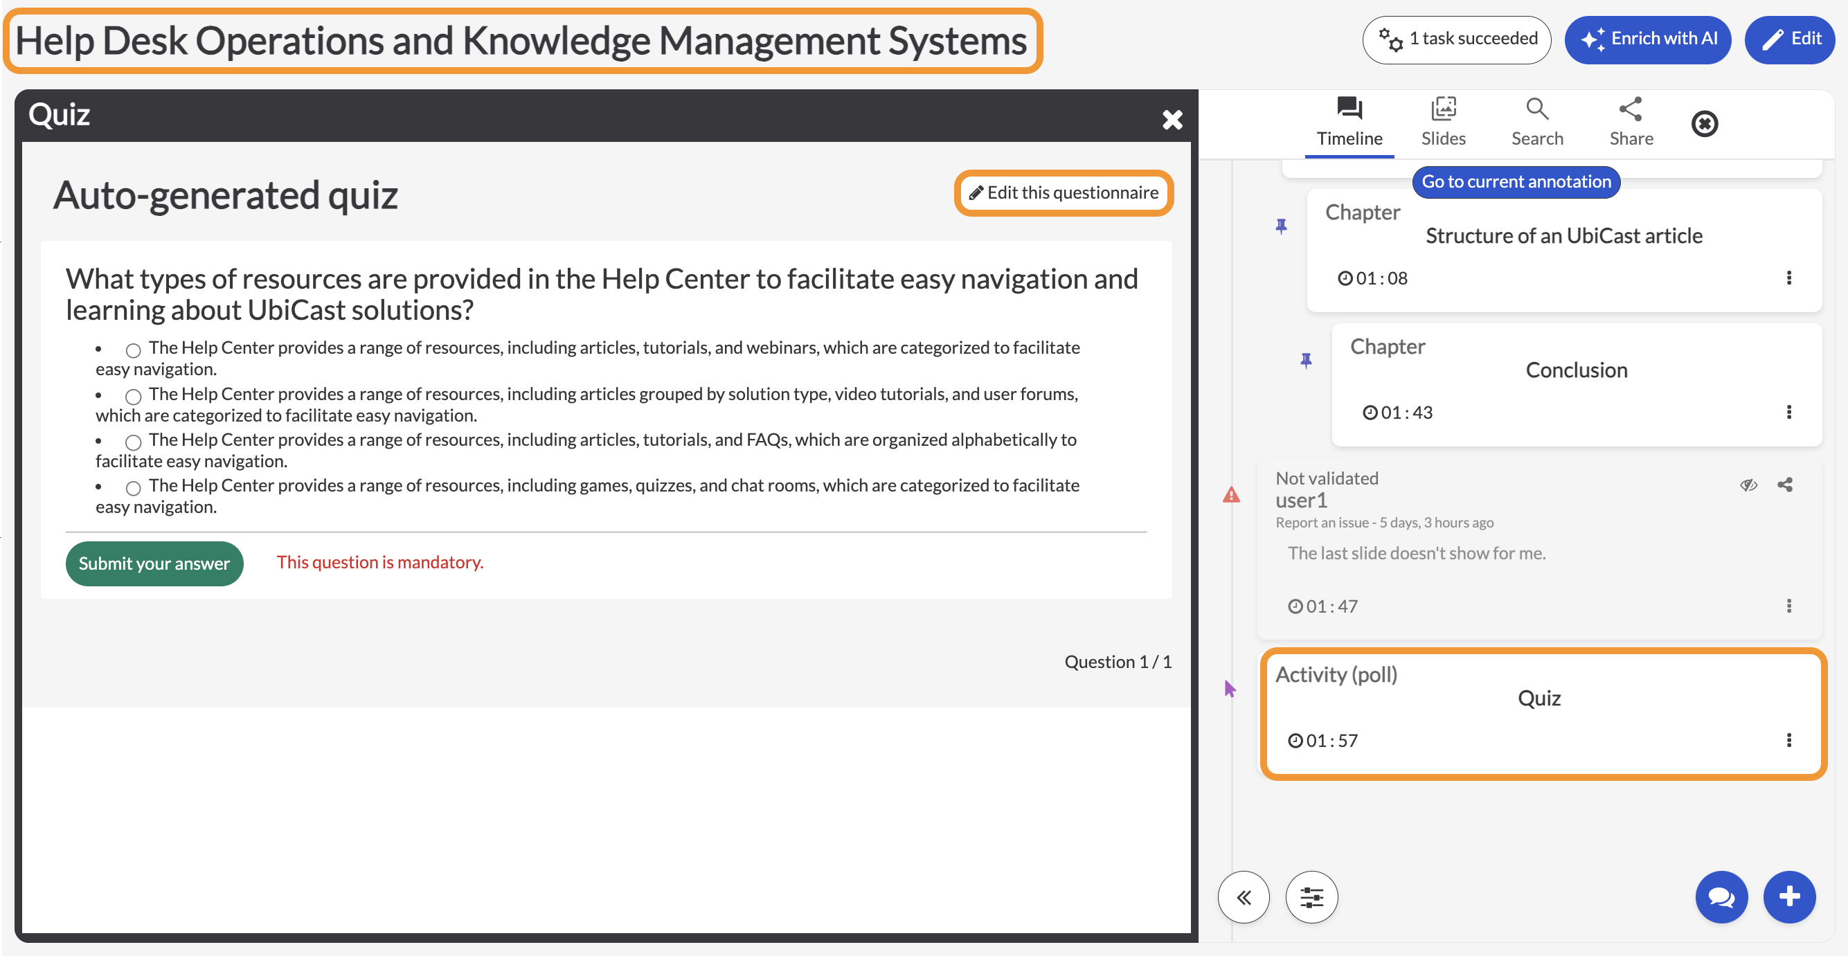1848x956 pixels.
Task: Open options menu for Quiz activity
Action: pos(1788,739)
